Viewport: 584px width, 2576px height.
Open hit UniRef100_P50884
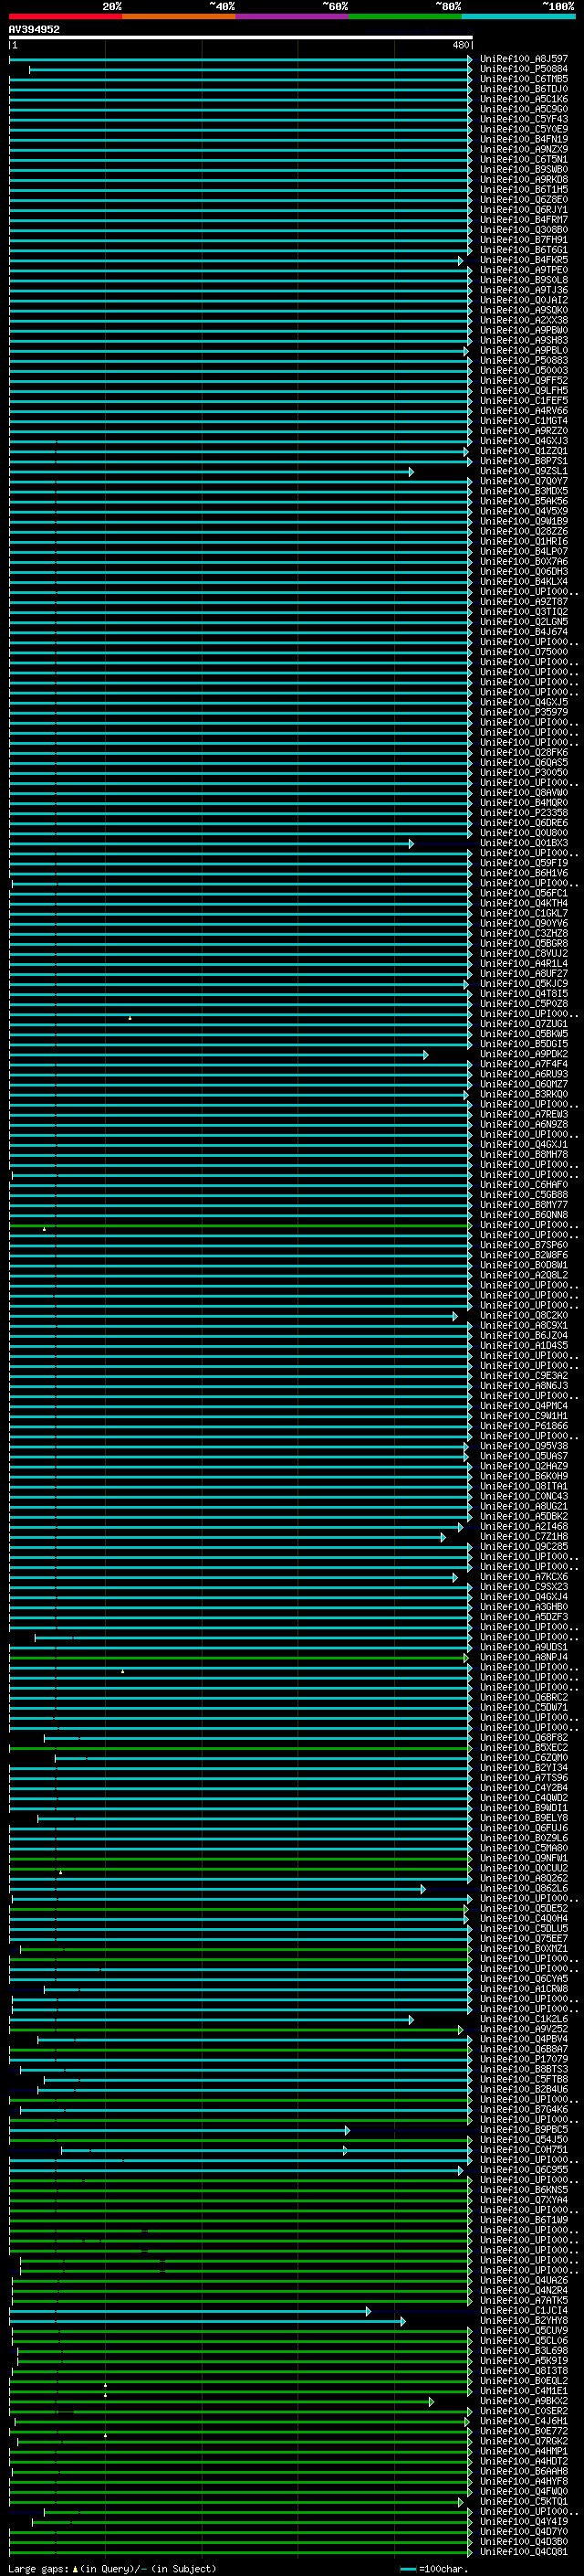click(x=524, y=69)
